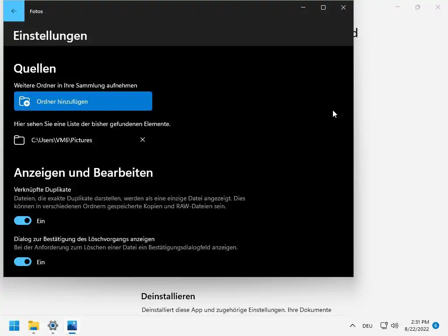The image size is (448, 336).
Task: Click the volume speaker tray icon
Action: (395, 325)
